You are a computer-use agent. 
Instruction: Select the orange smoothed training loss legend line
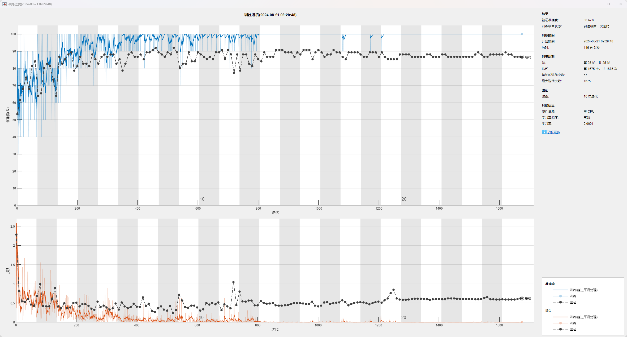(560, 317)
